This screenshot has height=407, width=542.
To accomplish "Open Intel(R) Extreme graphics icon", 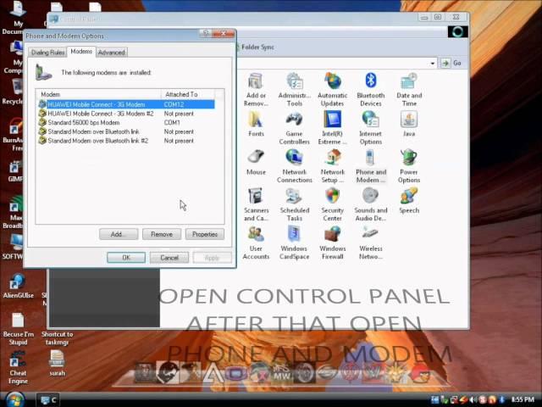I will tap(332, 128).
